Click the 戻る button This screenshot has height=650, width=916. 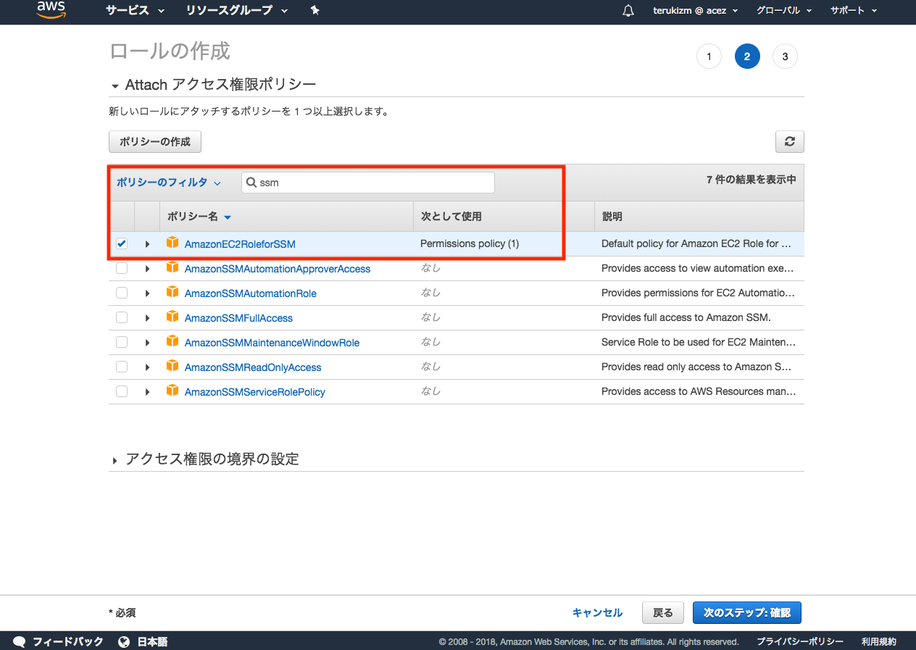pos(663,612)
